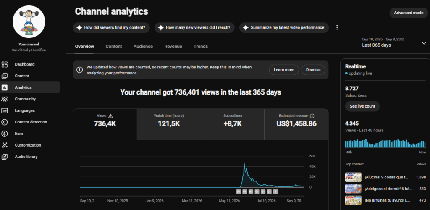This screenshot has width=430, height=210.
Task: Click the first 9+ timeline video marker
Action: click(239, 192)
